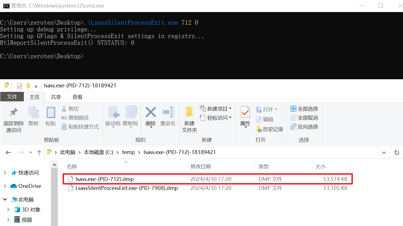Open the recent locations dropdown arrow
The image size is (403, 226).
click(31, 153)
